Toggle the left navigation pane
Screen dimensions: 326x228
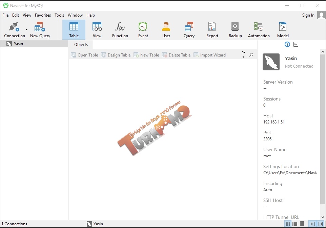coord(312,224)
